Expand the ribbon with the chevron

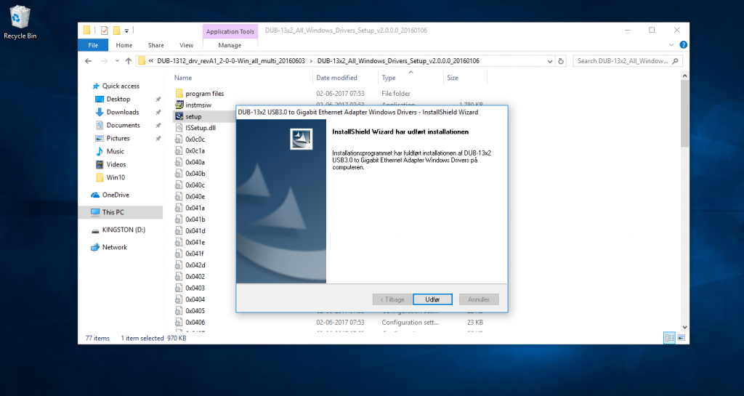pyautogui.click(x=671, y=45)
